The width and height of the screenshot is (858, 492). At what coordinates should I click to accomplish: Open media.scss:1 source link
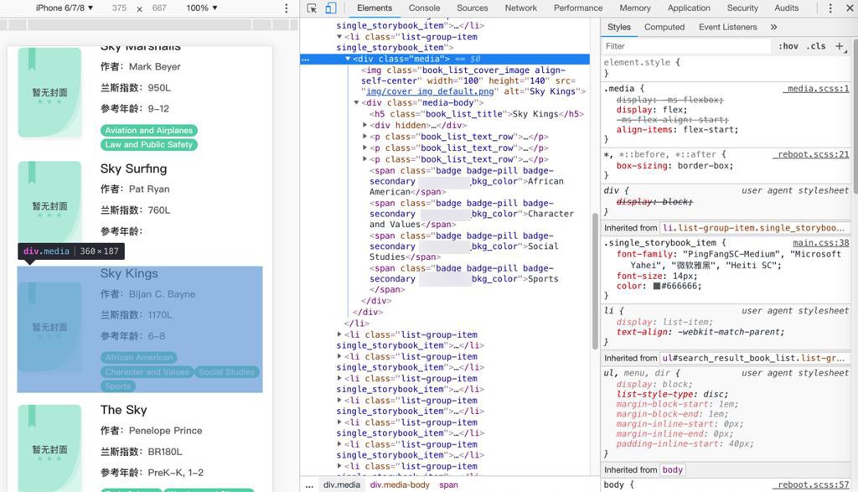[816, 89]
